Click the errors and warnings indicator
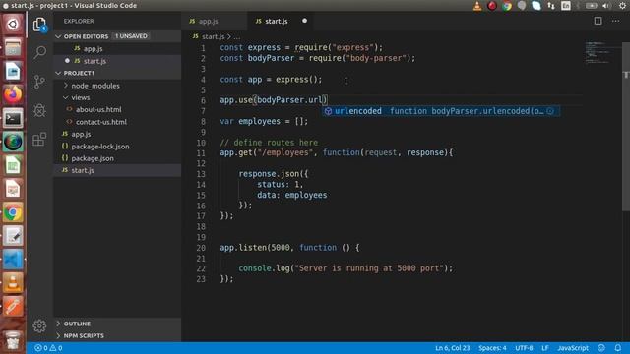This screenshot has width=630, height=354. tap(48, 348)
